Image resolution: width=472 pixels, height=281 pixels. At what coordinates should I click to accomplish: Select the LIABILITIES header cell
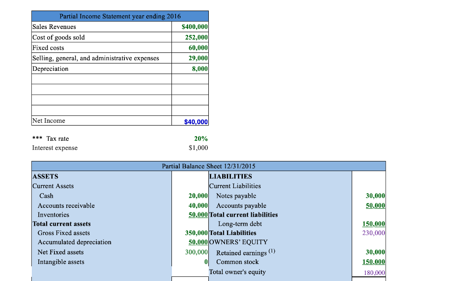coord(230,176)
